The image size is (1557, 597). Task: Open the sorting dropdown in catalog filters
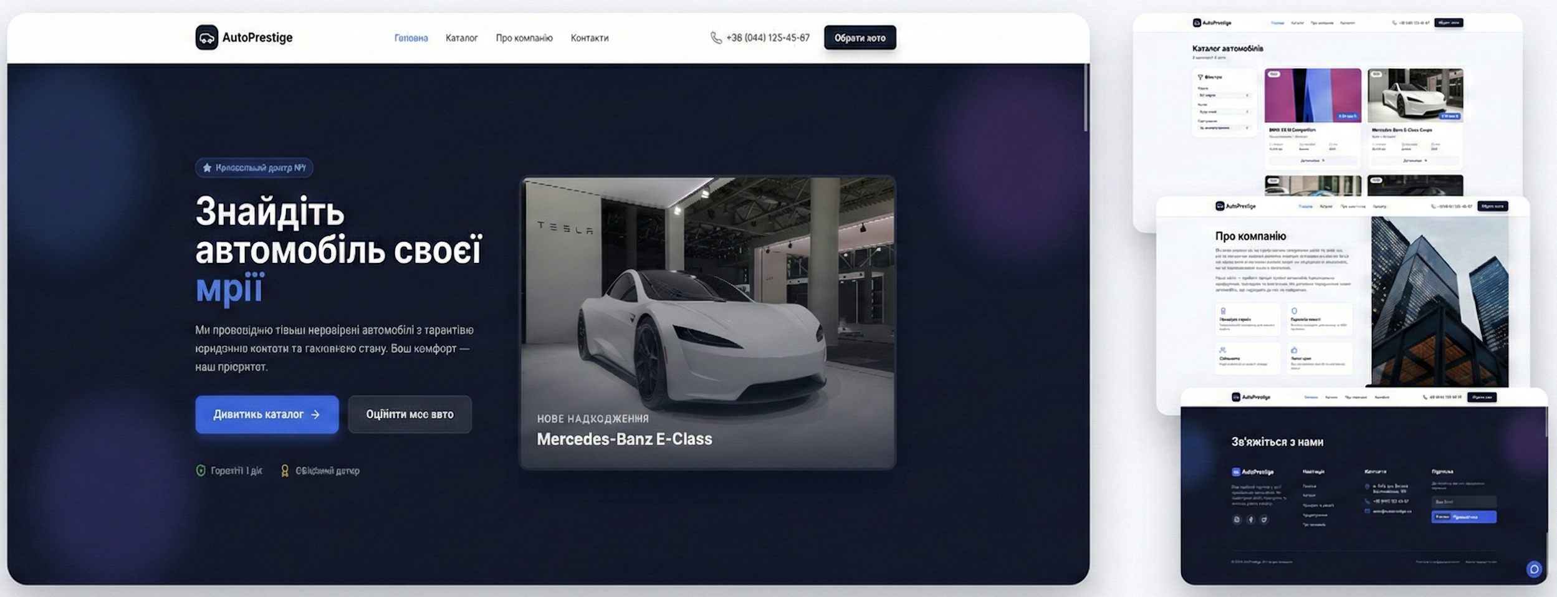pyautogui.click(x=1224, y=128)
